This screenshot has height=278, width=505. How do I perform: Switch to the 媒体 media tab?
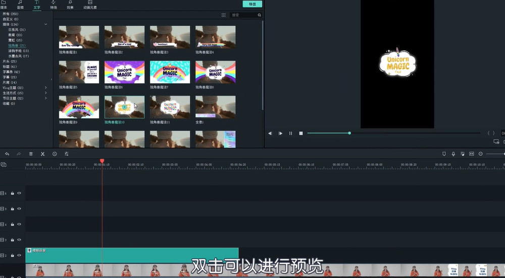point(4,5)
